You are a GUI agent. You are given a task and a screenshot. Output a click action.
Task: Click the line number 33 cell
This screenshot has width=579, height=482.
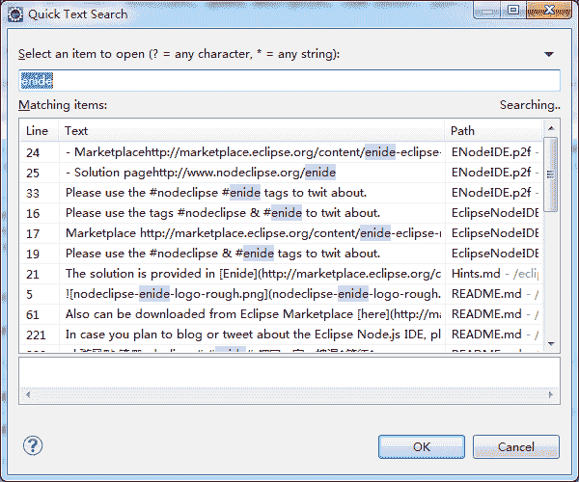pyautogui.click(x=40, y=193)
